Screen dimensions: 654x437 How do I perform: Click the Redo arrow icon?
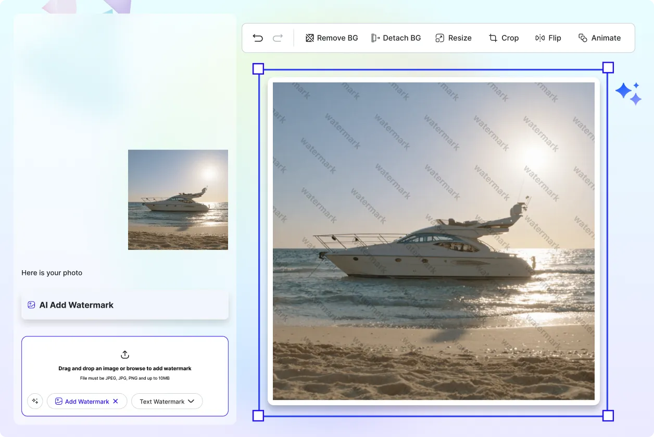(278, 38)
